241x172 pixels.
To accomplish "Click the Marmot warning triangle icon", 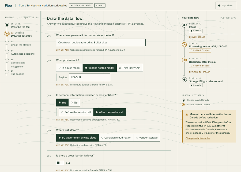I will (x=187, y=114).
